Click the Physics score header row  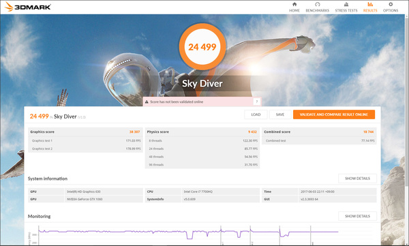(202, 132)
